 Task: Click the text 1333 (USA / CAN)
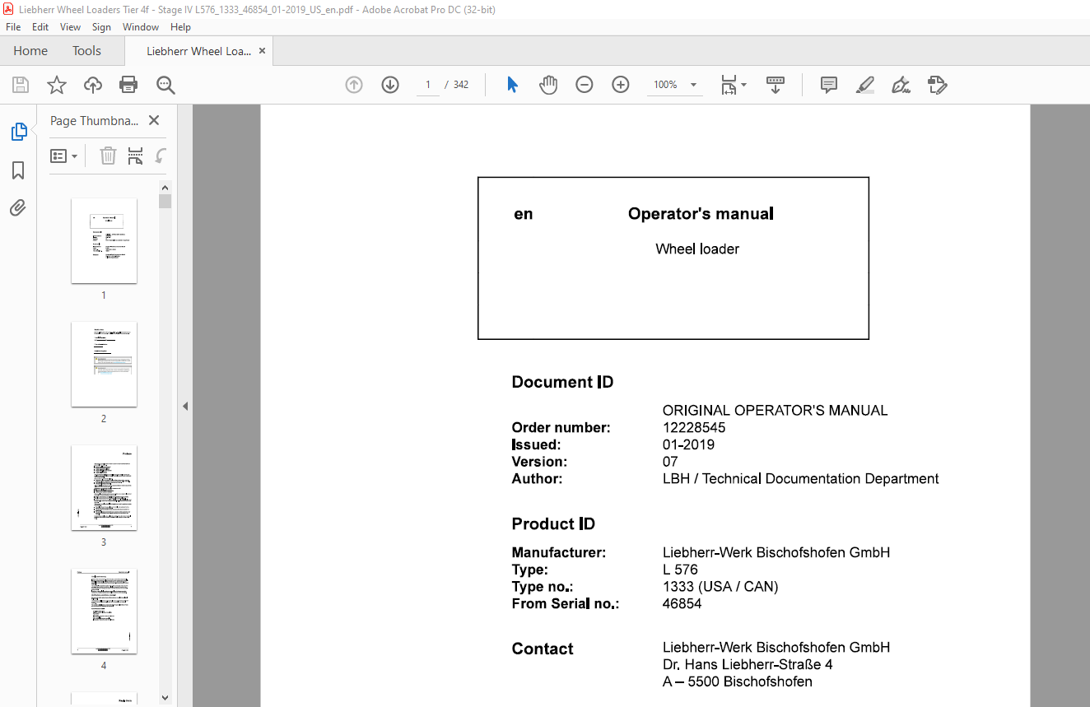[720, 587]
